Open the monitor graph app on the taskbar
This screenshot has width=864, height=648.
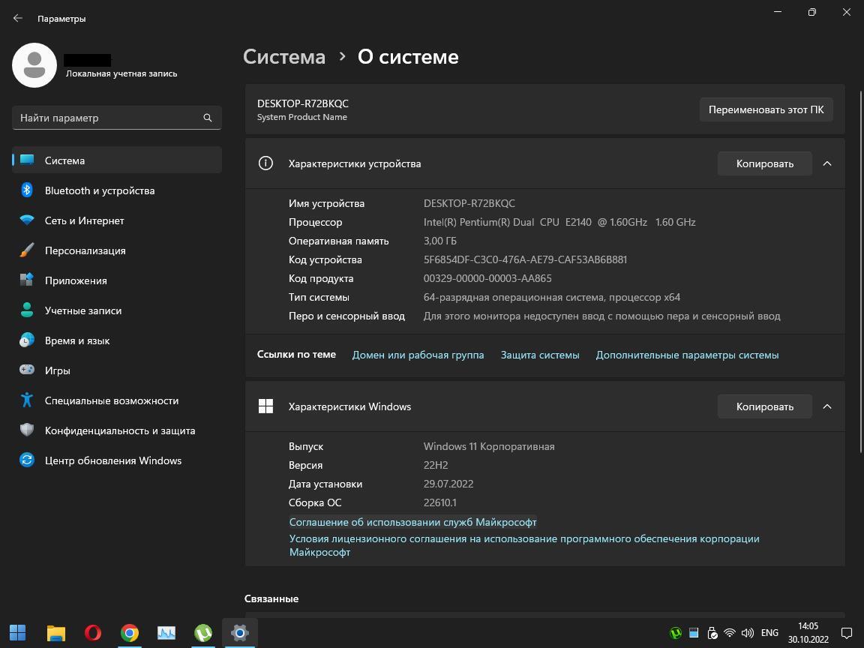click(166, 632)
